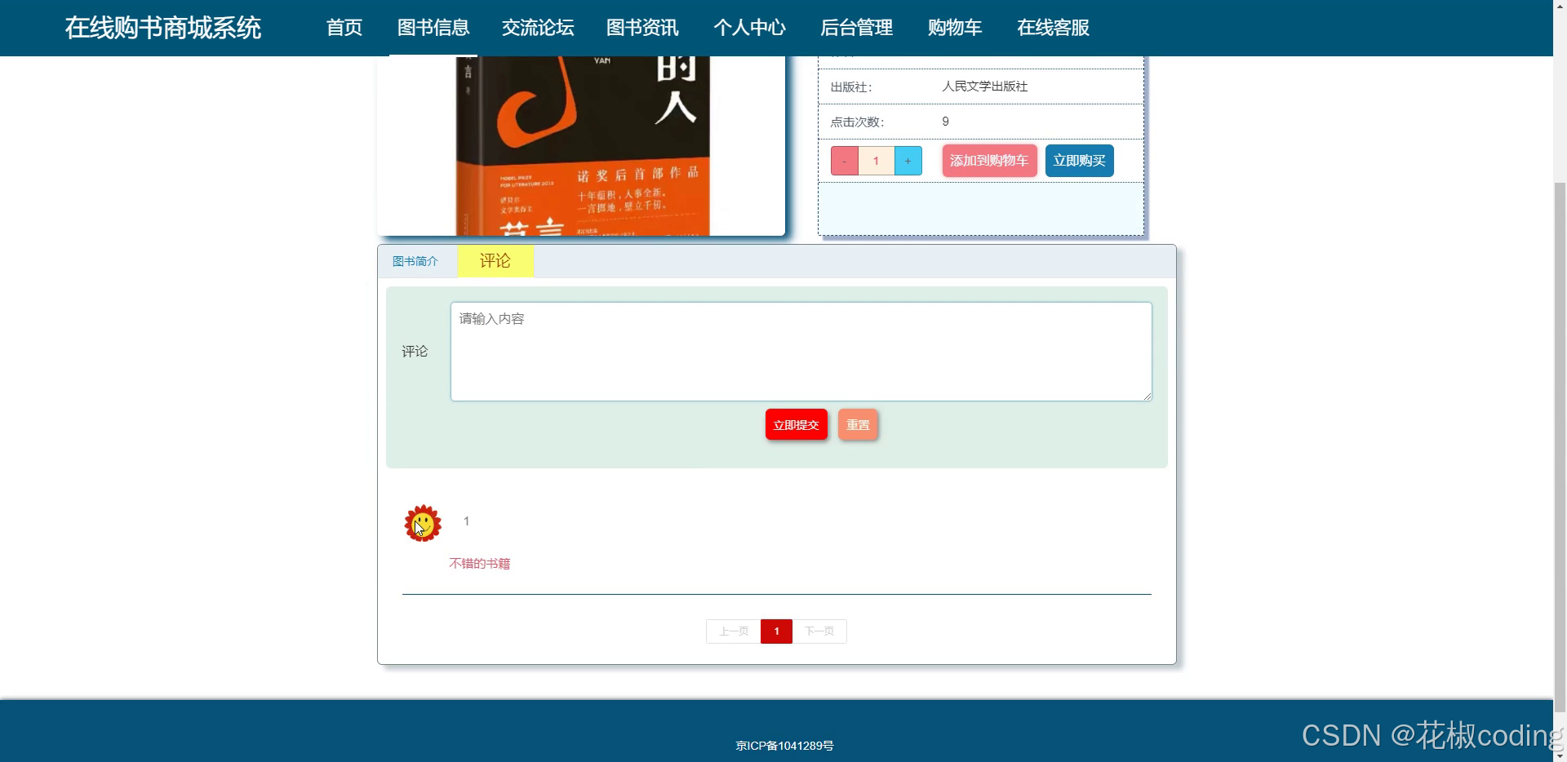Increase quantity with the + stepper
Viewport: 1567px width, 762px height.
(908, 160)
